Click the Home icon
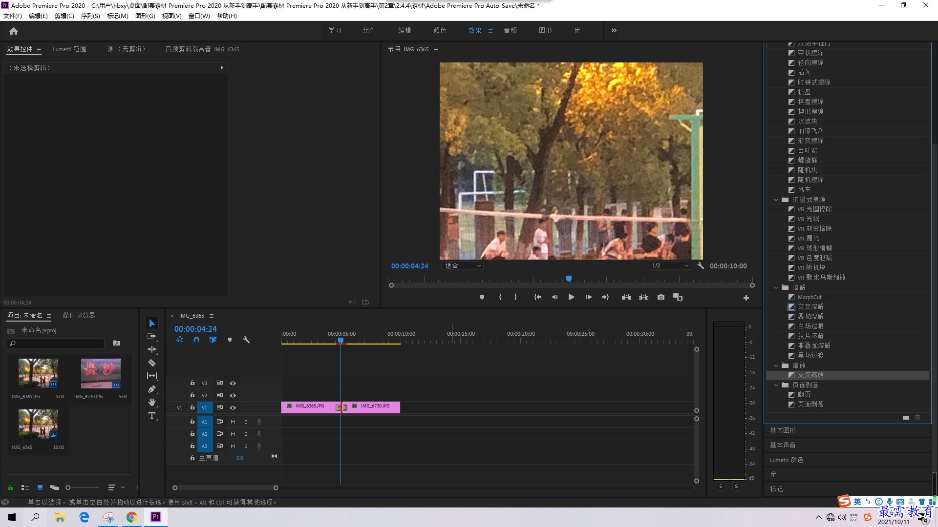Viewport: 938px width, 527px height. tap(14, 31)
